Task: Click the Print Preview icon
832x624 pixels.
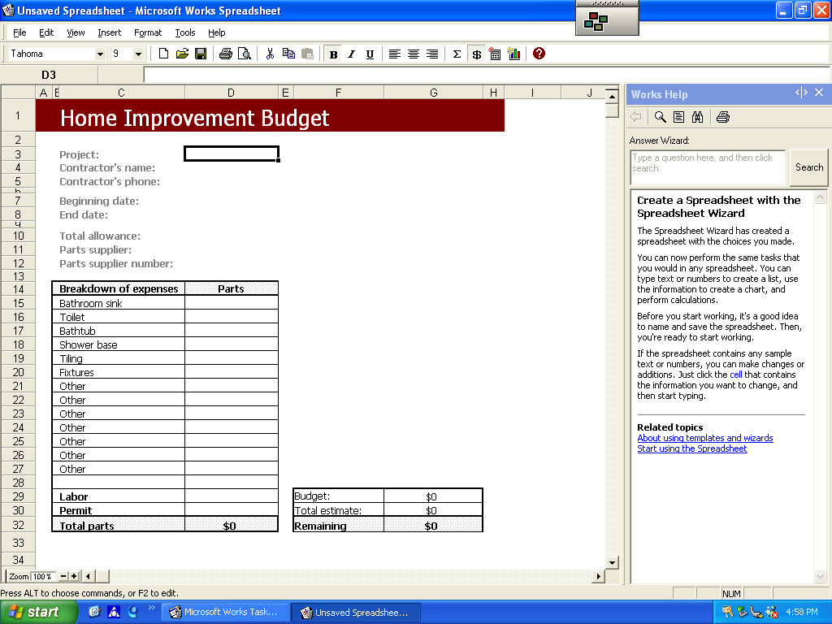Action: (x=244, y=54)
